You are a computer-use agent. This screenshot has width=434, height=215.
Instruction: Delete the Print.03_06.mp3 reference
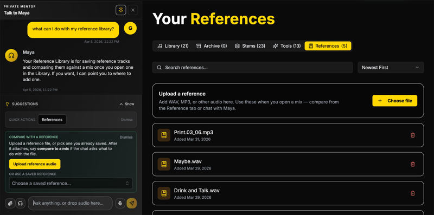pyautogui.click(x=413, y=135)
